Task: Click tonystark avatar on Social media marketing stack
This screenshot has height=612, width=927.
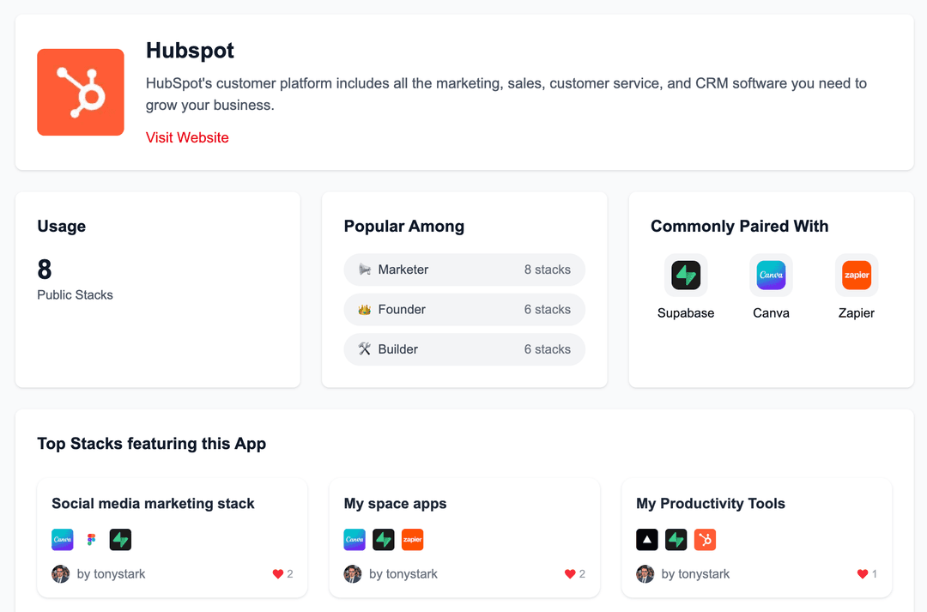Action: coord(60,573)
